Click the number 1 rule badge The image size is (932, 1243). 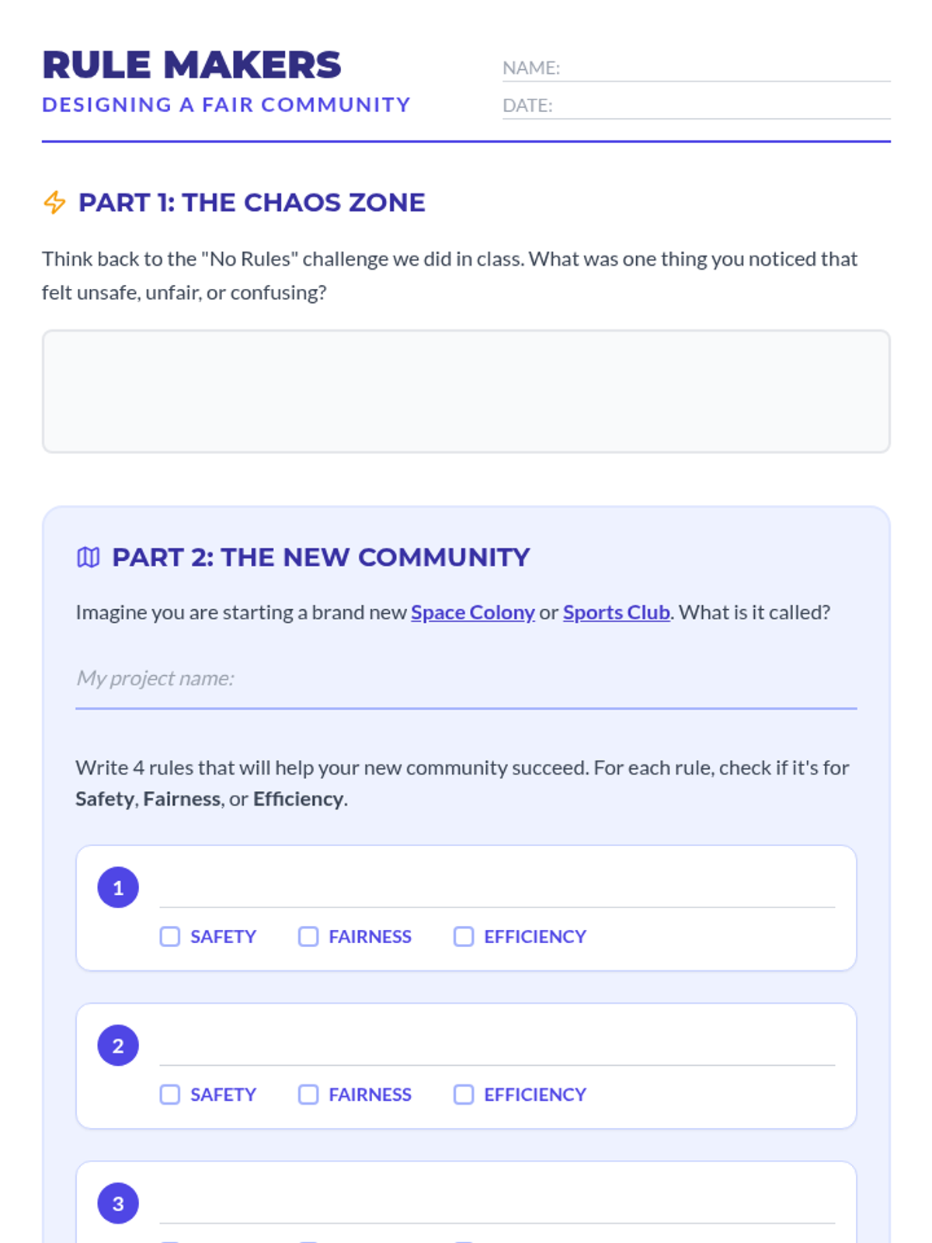coord(118,887)
